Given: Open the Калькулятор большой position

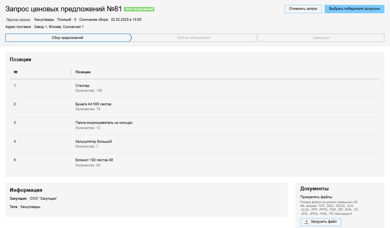Looking at the screenshot, I should pyautogui.click(x=94, y=141).
